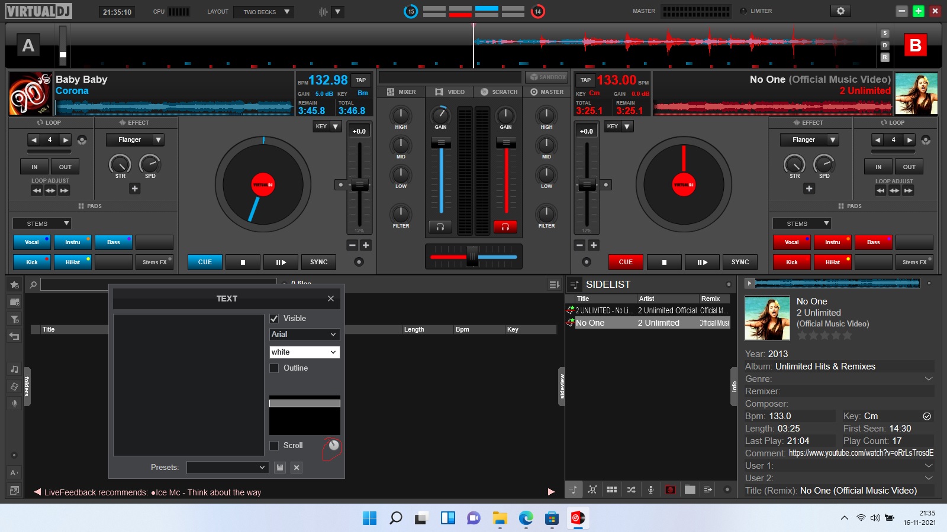Click left deck Stems FX pad
947x532 pixels.
coord(154,262)
